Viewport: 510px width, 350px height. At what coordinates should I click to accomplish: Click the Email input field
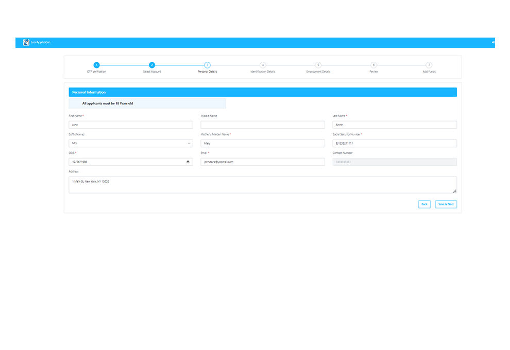tap(263, 162)
